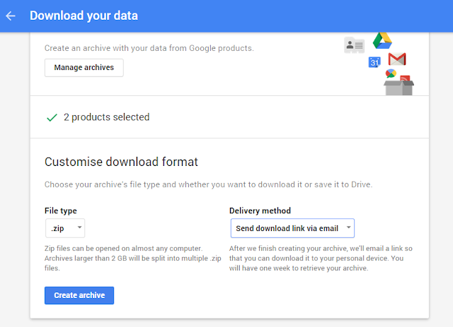
Task: Expand the 2 products selected section
Action: 229,117
